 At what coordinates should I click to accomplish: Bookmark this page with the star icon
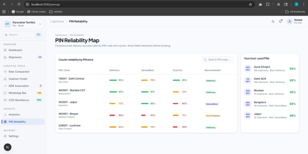(250, 4)
